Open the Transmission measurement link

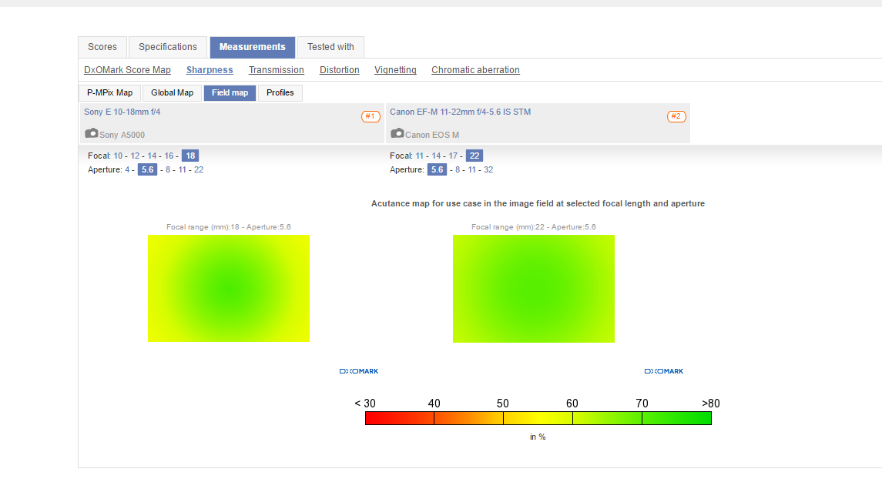277,70
